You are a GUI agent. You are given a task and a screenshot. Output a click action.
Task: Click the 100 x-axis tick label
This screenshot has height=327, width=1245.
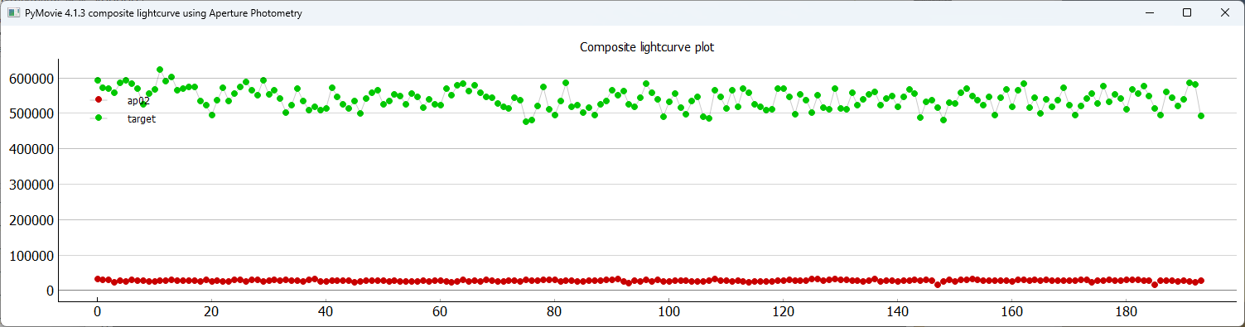click(668, 313)
